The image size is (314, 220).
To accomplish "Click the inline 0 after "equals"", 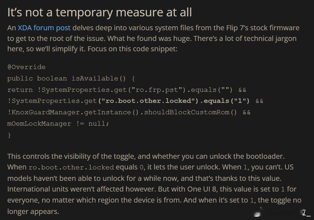I will (141, 167).
